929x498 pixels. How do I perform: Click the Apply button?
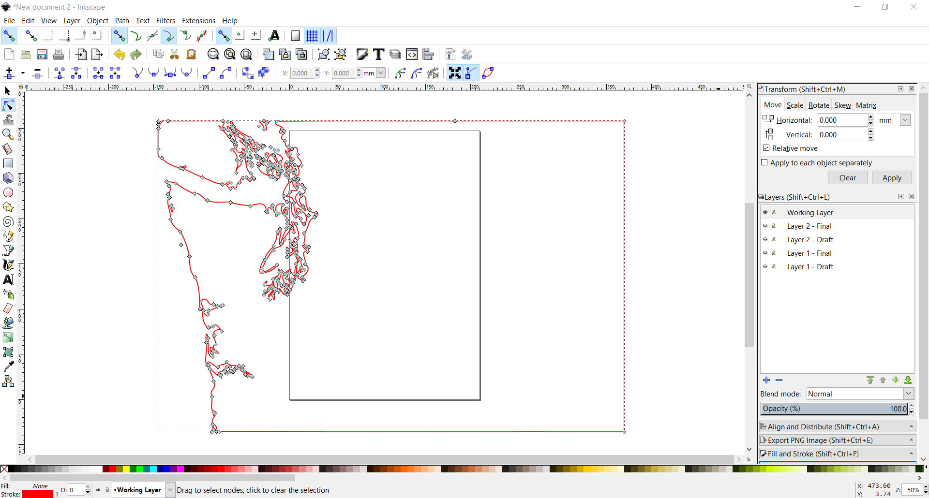(x=892, y=177)
